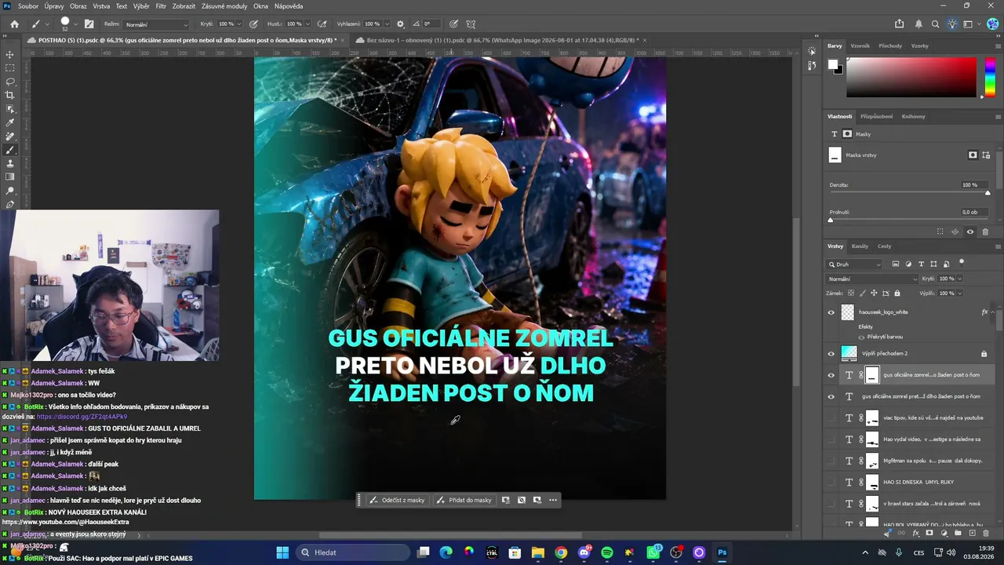Screen dimensions: 1004x565
Task: Switch to the Přizpůsobení tab
Action: click(876, 116)
